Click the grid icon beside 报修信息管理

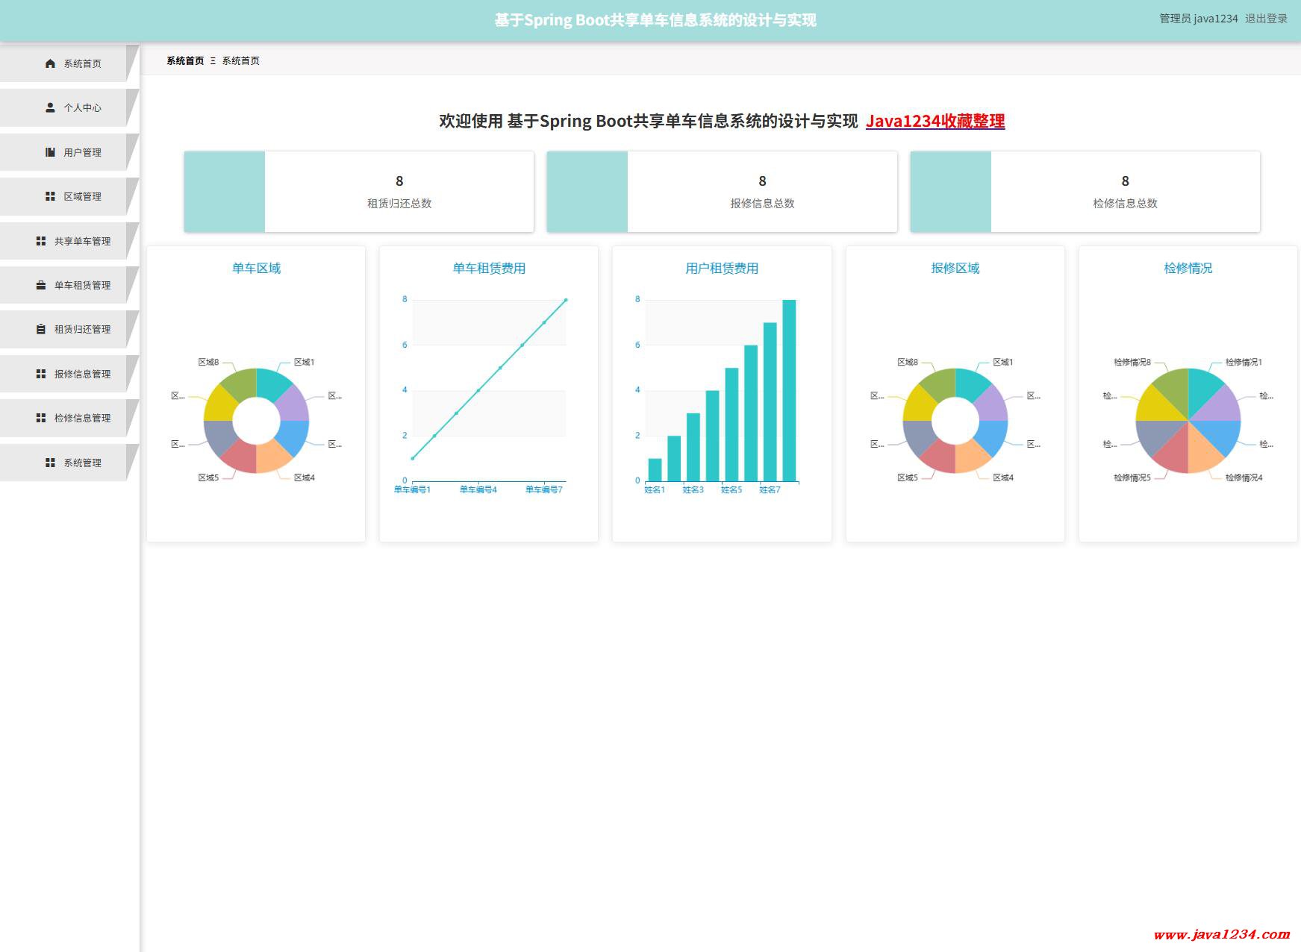tap(41, 374)
